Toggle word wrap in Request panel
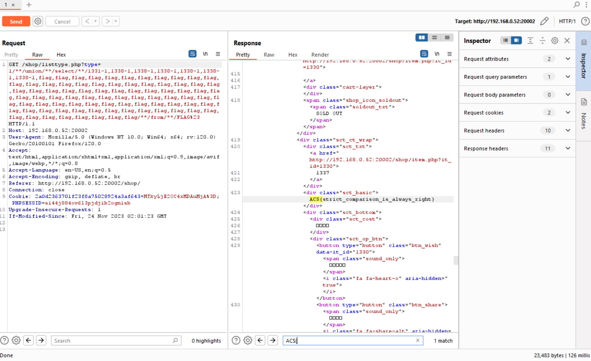 pyautogui.click(x=192, y=54)
